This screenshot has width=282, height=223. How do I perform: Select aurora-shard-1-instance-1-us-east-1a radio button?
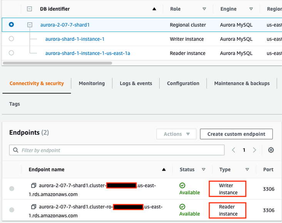coord(11,53)
